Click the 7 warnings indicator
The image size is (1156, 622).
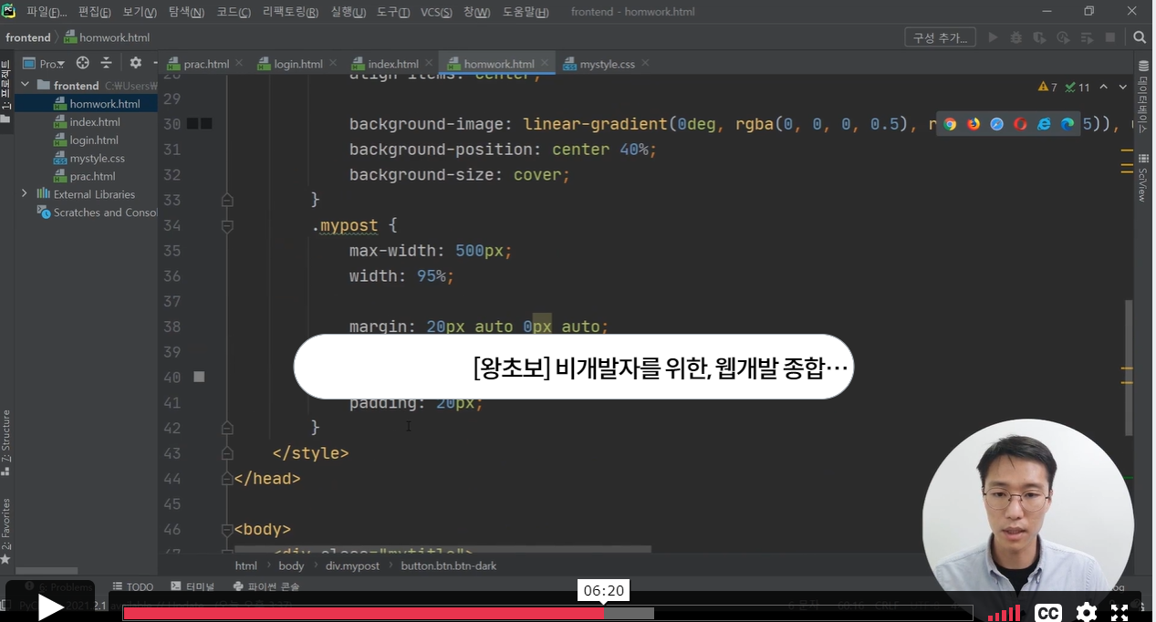click(x=1047, y=87)
